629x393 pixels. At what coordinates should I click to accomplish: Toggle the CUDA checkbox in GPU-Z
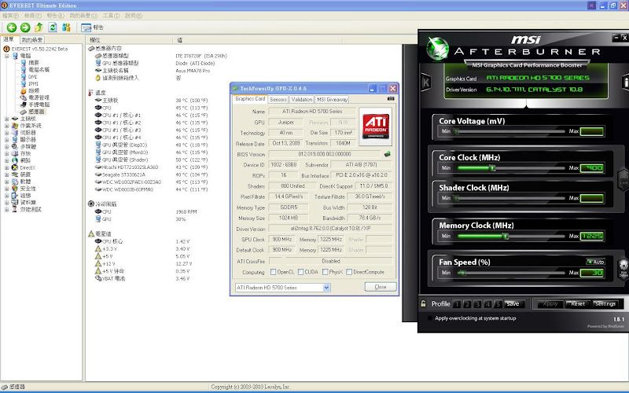[300, 272]
